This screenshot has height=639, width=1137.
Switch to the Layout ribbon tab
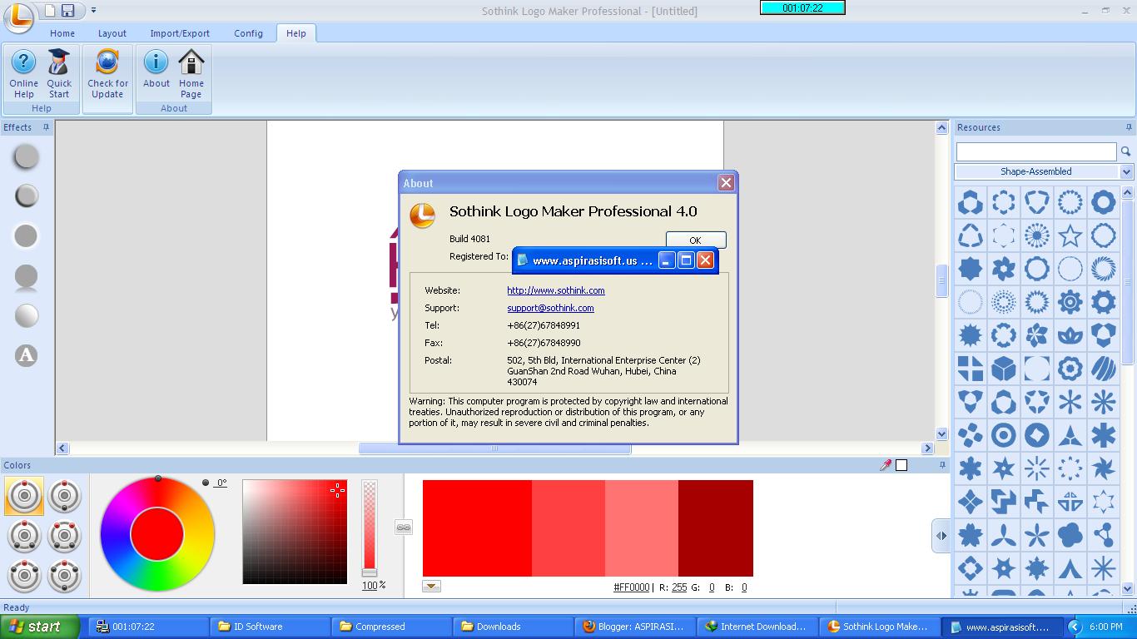click(x=112, y=33)
